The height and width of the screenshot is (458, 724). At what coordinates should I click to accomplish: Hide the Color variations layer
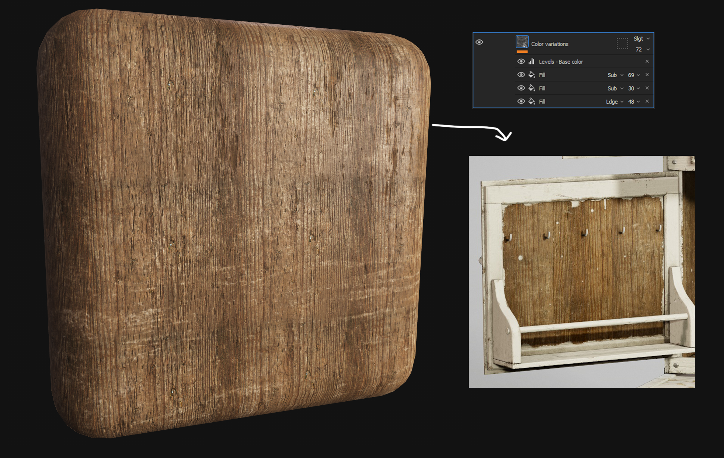[479, 42]
